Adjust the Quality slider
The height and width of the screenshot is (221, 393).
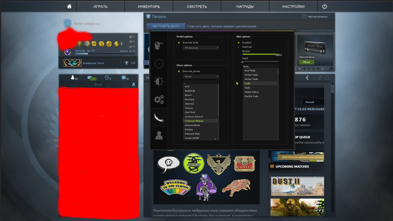261,54
